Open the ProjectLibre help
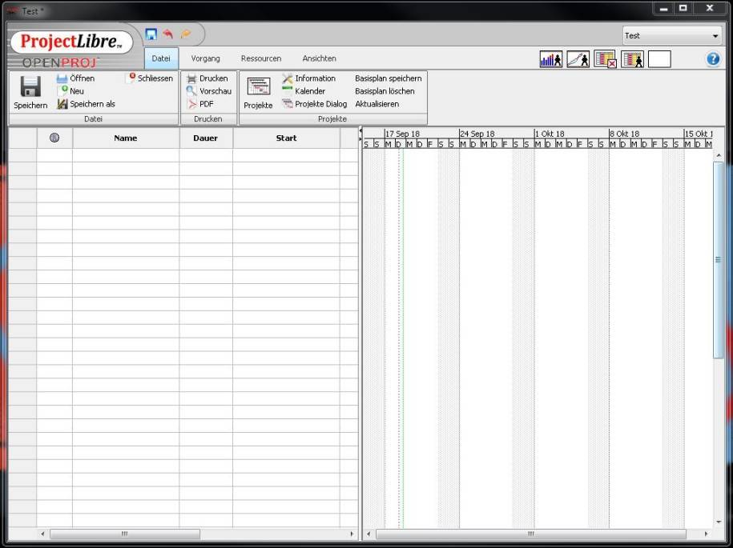The width and height of the screenshot is (733, 548). [x=712, y=58]
